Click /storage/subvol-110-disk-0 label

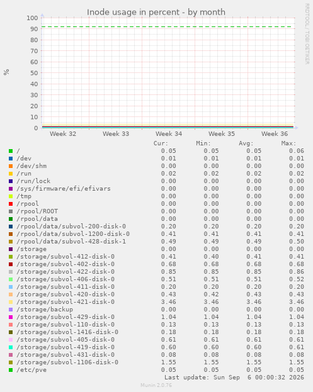tap(65, 325)
